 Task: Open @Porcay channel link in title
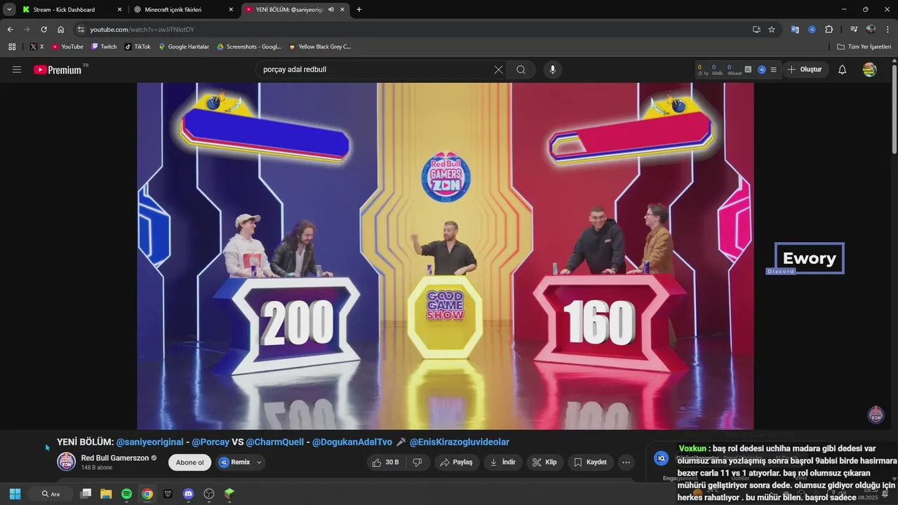point(210,442)
